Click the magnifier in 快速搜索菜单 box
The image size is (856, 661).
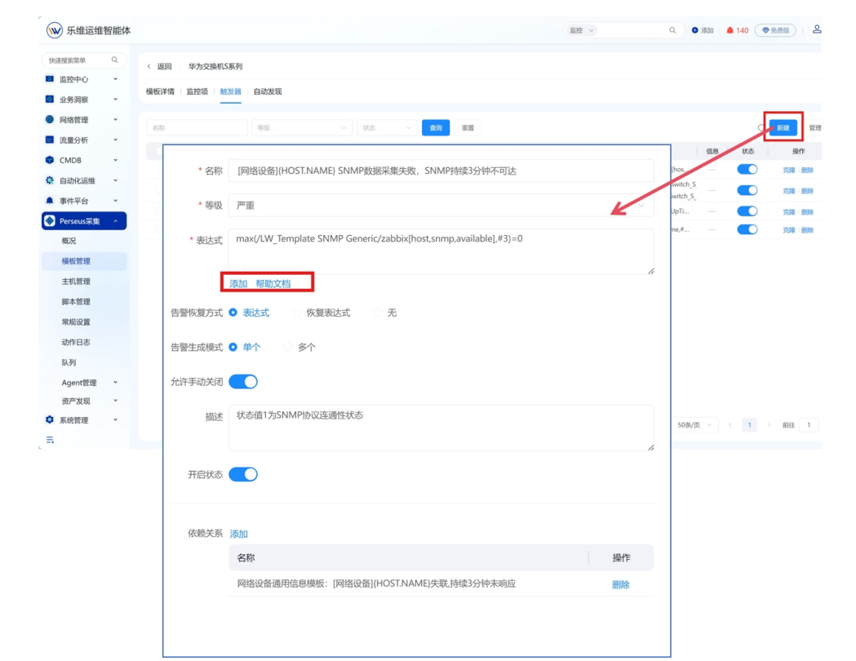click(x=114, y=60)
